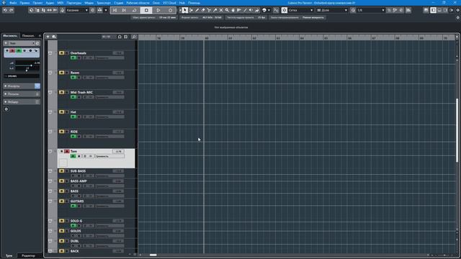461x259 pixels.
Task: Select the Line tool
Action: [245, 10]
